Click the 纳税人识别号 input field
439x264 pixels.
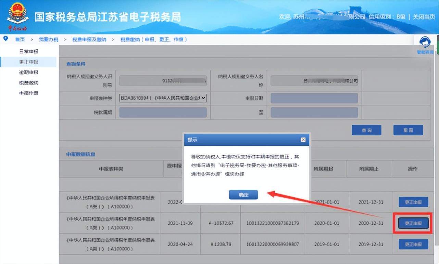point(163,81)
